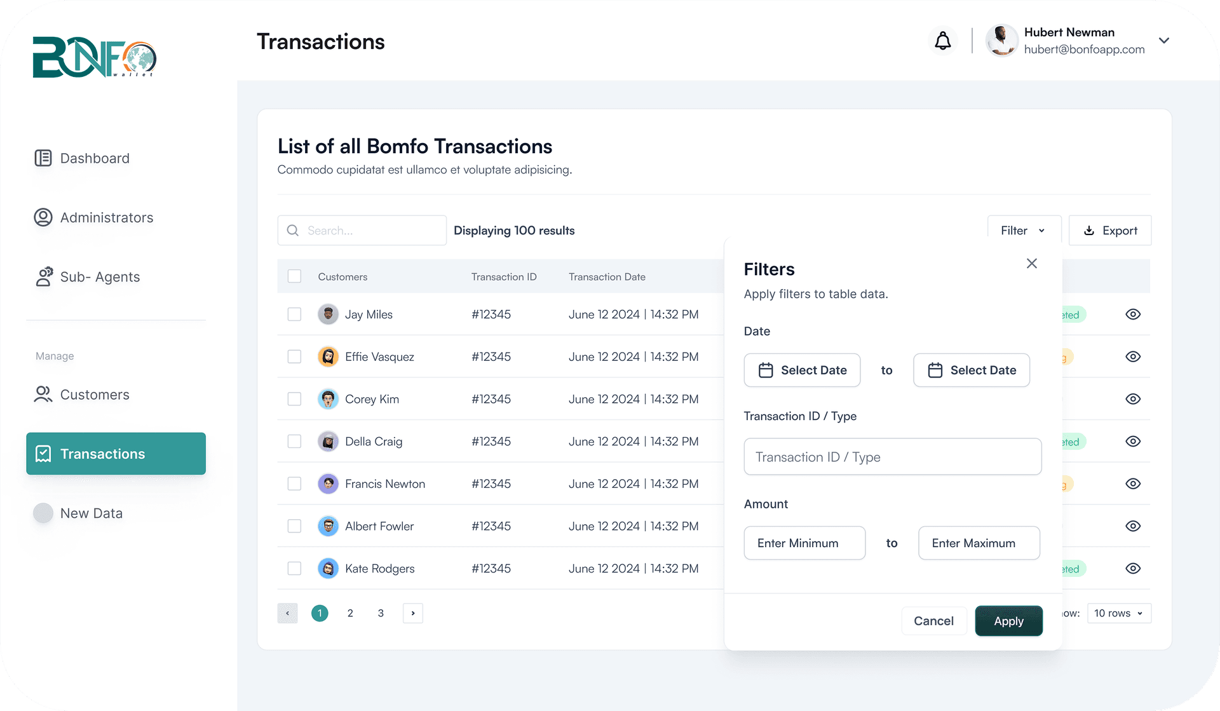1220x711 pixels.
Task: Go to next page arrow
Action: pyautogui.click(x=413, y=613)
